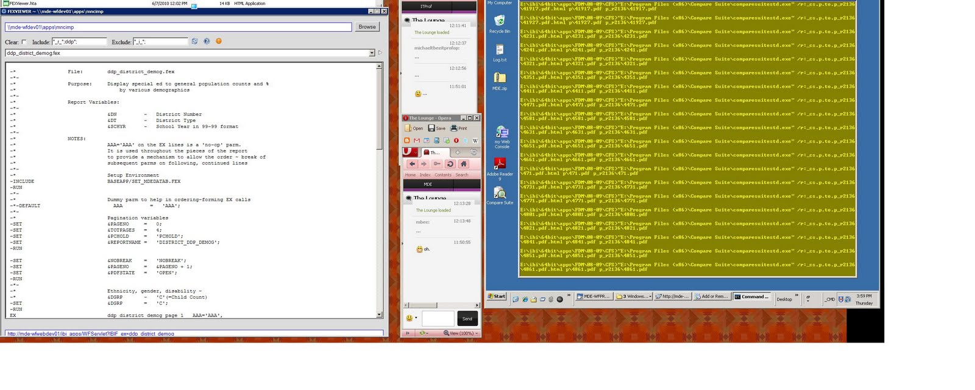Click the FEXVIEWER code pane scroll-down arrow
975x390 pixels.
380,314
